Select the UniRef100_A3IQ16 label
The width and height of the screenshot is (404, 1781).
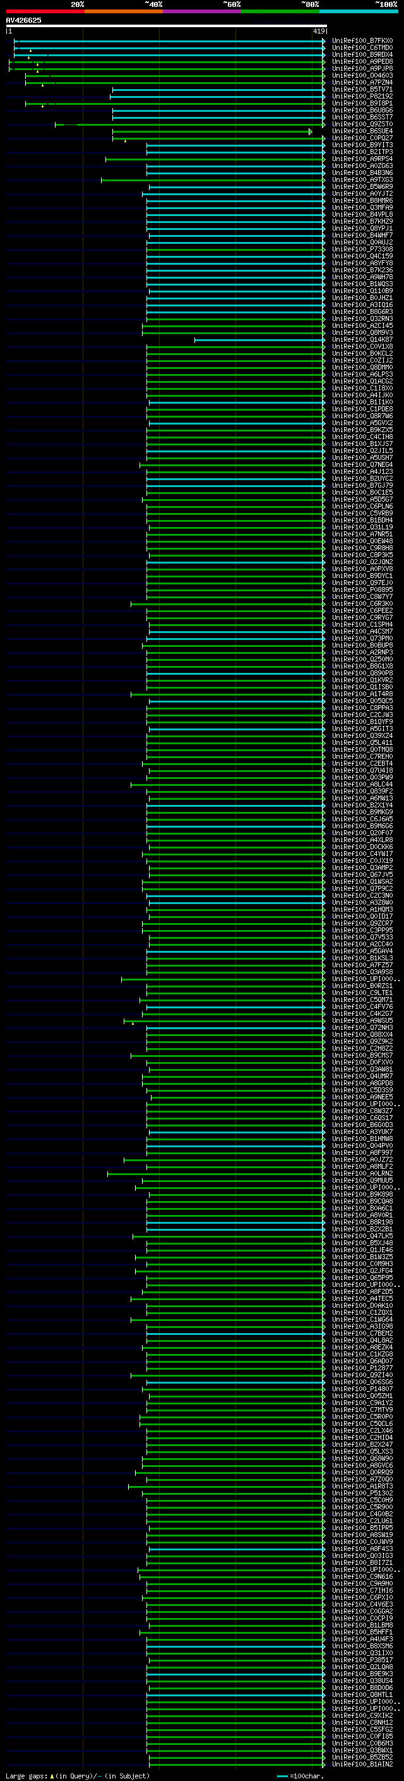point(362,305)
